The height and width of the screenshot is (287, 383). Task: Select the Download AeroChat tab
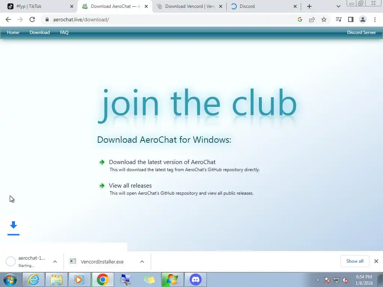pos(114,6)
